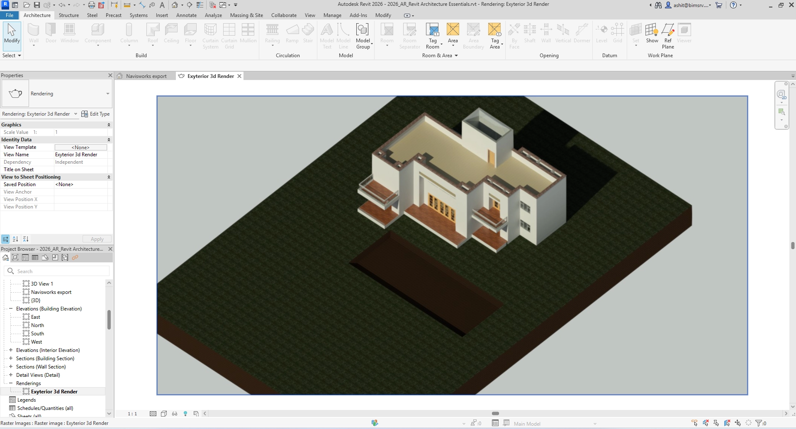Viewport: 796px width, 429px height.
Task: Open the Rendering: Exyterior 3d Render instance dropdown
Action: [x=75, y=114]
